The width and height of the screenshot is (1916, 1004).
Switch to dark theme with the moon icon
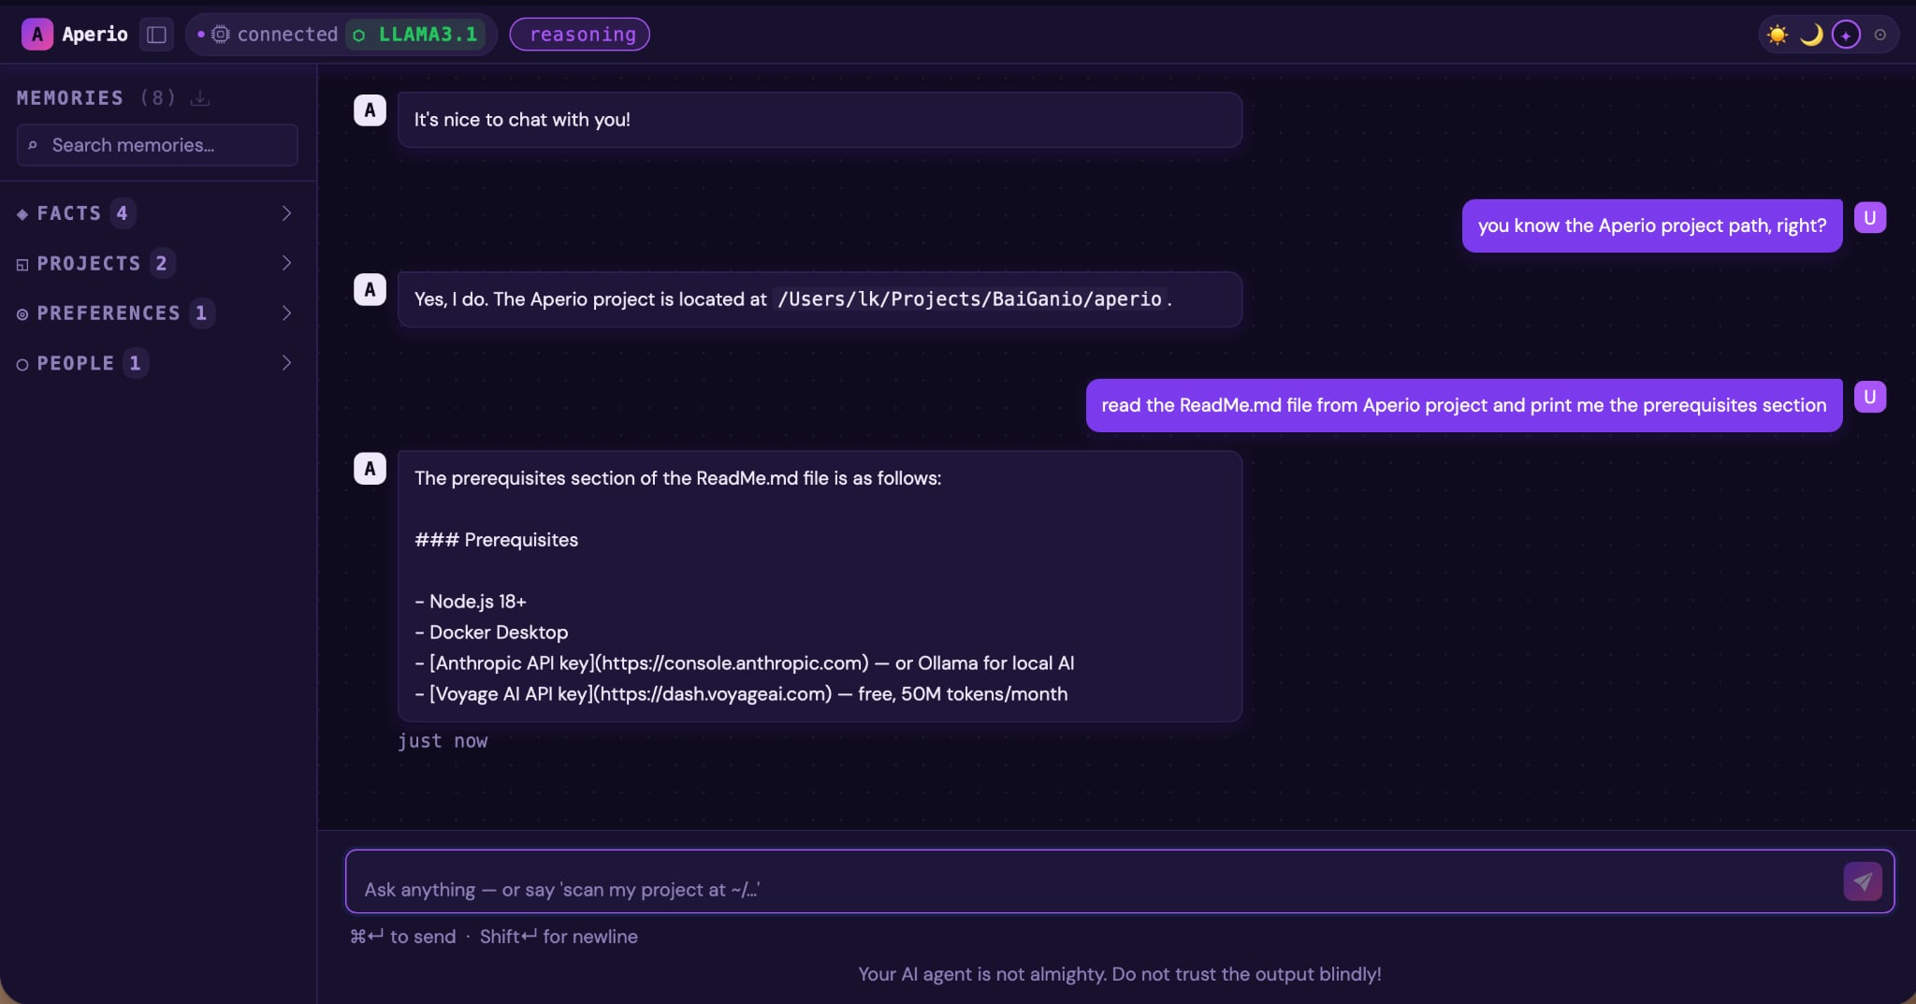[1810, 34]
